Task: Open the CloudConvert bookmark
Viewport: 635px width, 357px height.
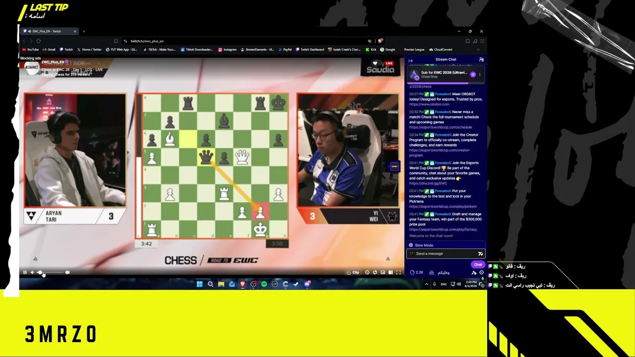Action: pos(441,50)
